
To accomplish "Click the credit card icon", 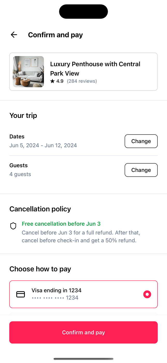I will [21, 294].
